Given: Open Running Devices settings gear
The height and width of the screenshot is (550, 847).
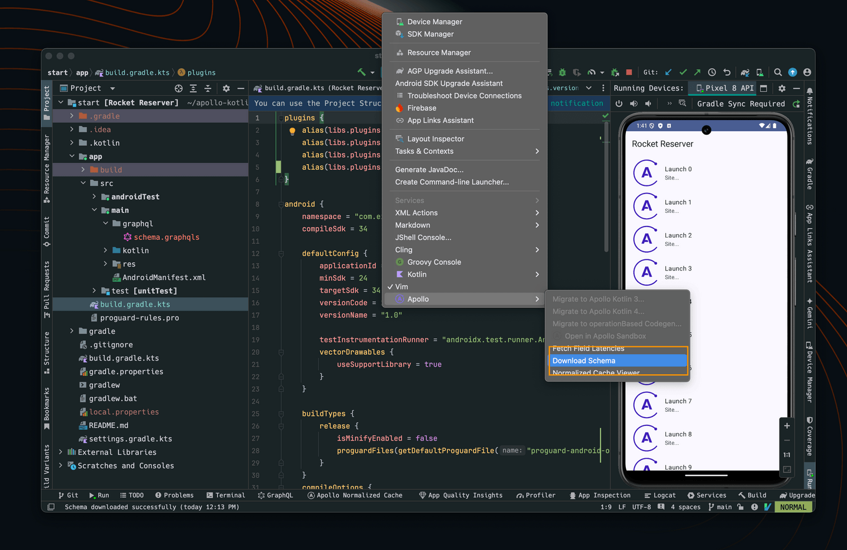Looking at the screenshot, I should [782, 88].
